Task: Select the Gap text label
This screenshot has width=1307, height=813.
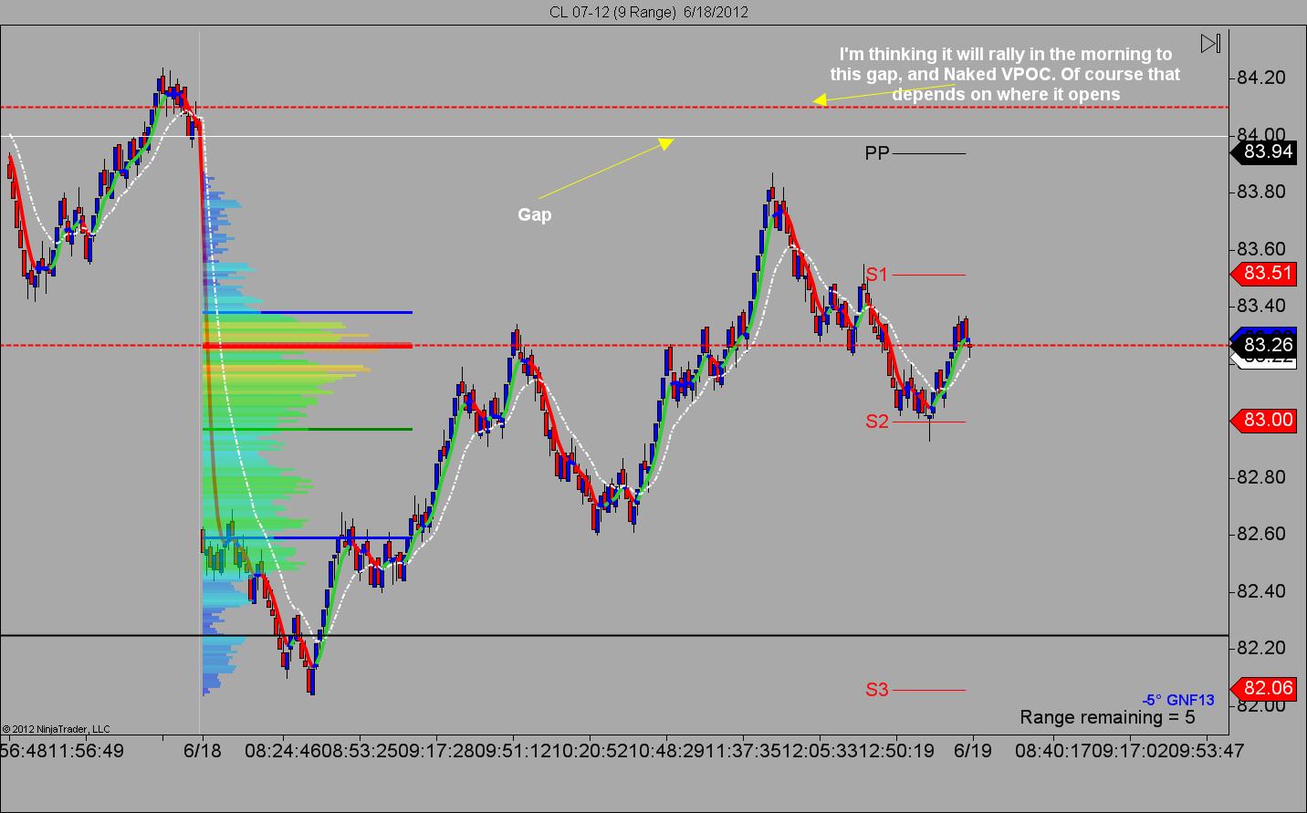Action: (535, 214)
